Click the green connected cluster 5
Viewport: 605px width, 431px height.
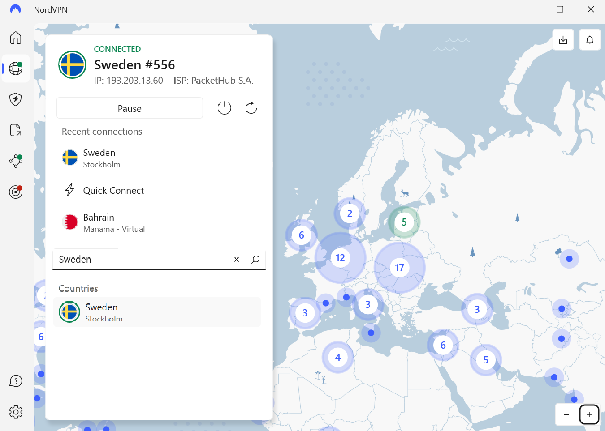coord(404,222)
